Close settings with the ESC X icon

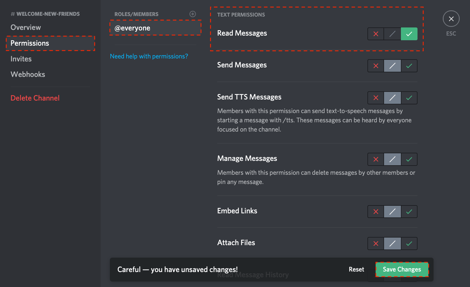tap(451, 19)
